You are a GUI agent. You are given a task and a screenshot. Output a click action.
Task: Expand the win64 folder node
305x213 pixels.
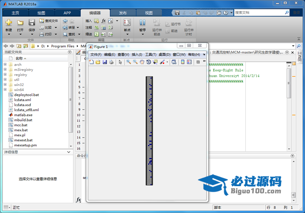[5, 90]
